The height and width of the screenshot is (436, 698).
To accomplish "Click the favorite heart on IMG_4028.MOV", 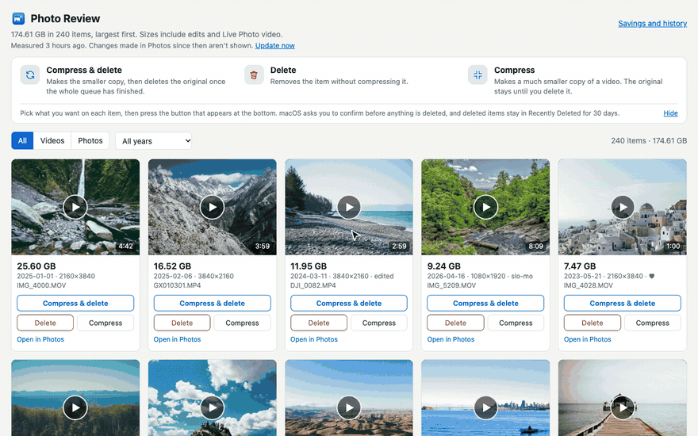I will (x=652, y=277).
